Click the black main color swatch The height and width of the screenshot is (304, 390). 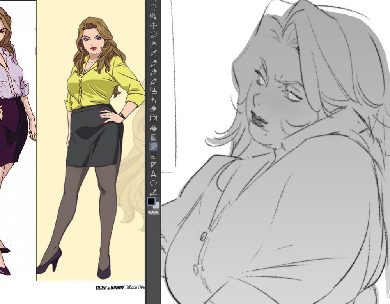click(x=151, y=201)
